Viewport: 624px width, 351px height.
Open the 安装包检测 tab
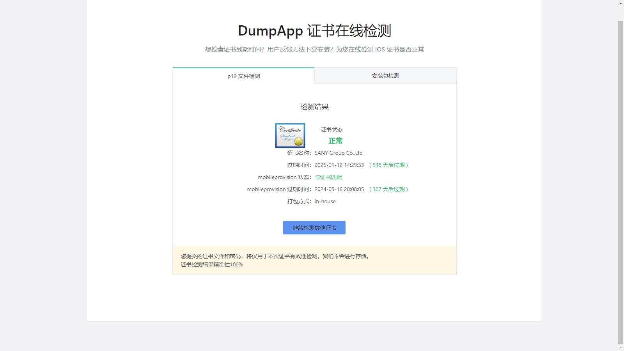(x=385, y=76)
